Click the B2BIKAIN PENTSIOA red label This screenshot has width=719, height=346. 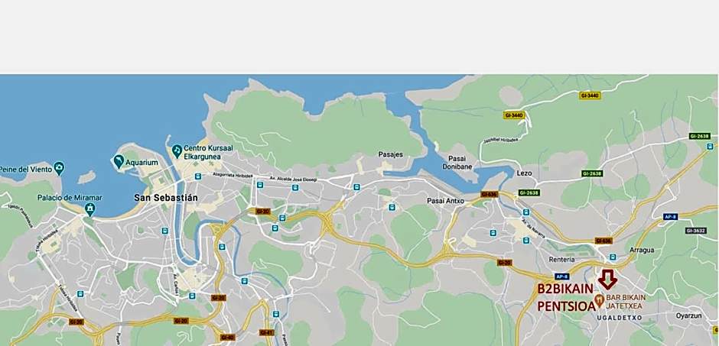click(x=566, y=297)
